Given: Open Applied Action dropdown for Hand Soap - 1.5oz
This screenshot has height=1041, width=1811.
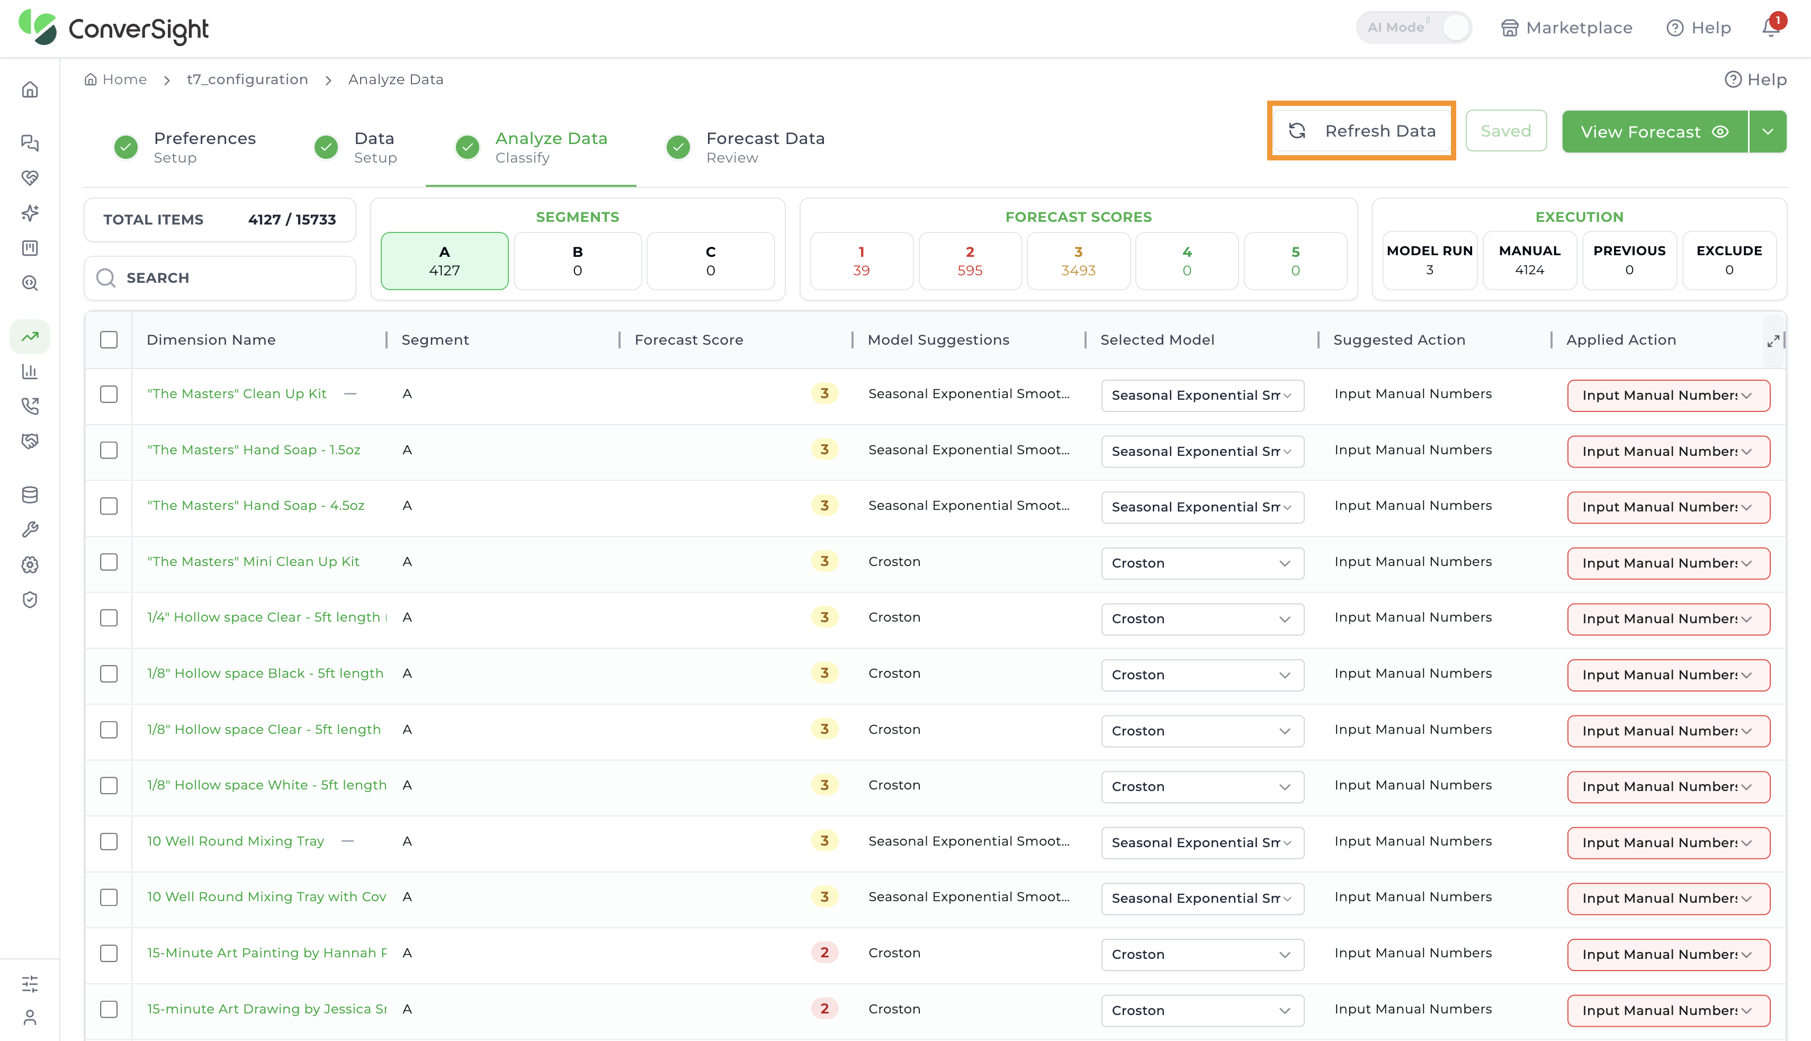Looking at the screenshot, I should (1668, 451).
